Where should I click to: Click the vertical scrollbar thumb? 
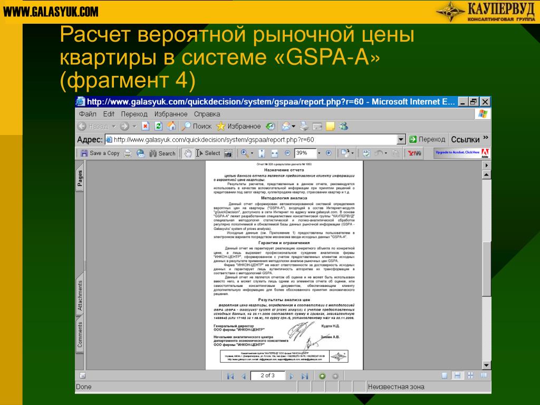486,268
